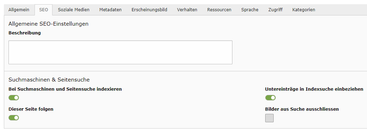Click Bei Suchmaschinen und Seitensuche indexieren label

click(65, 89)
